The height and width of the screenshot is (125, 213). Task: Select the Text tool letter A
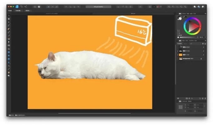pyautogui.click(x=9, y=66)
